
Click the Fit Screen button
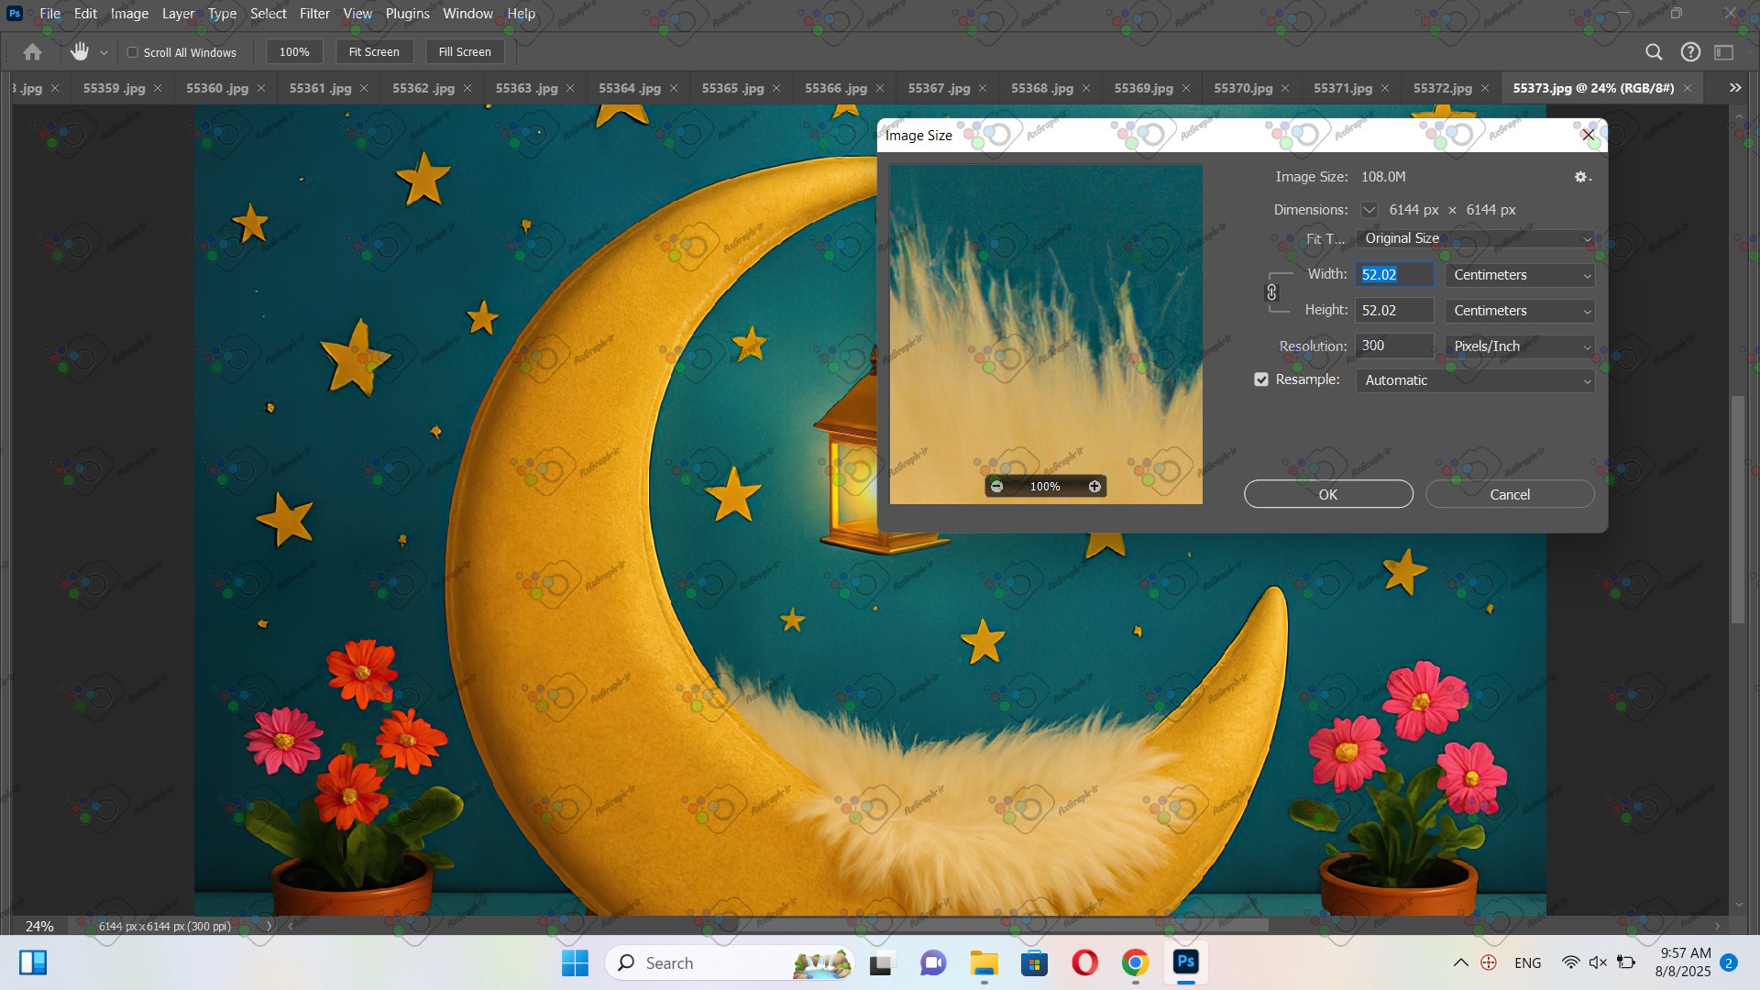click(374, 52)
